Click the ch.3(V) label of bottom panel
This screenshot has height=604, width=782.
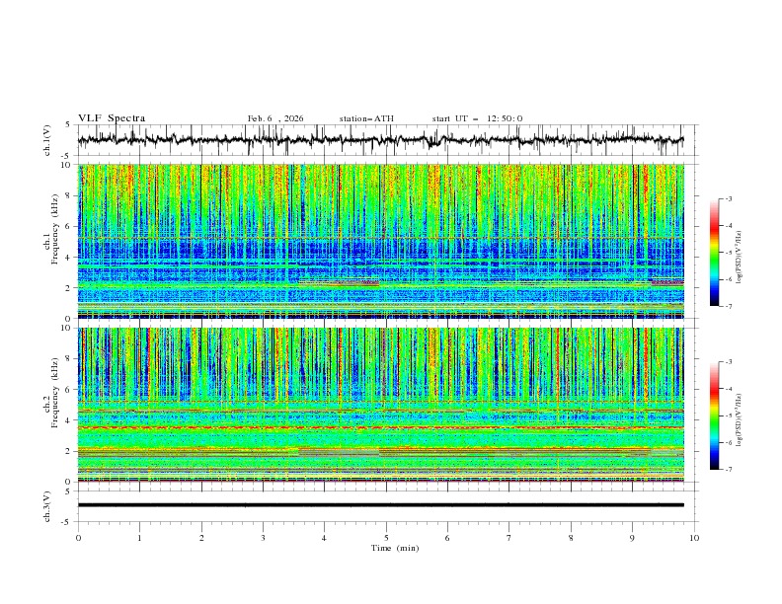pos(47,504)
